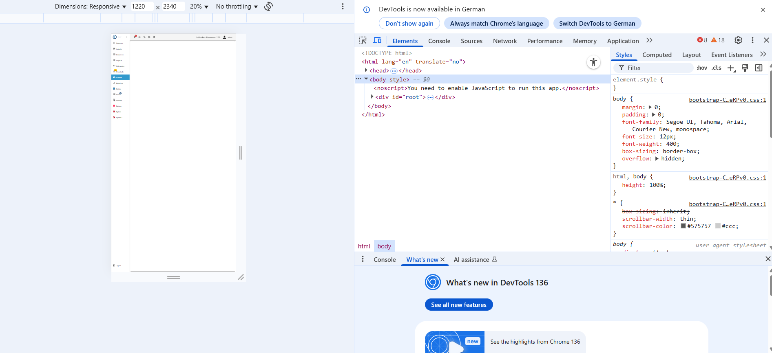
Task: Toggle the .cls element classes panel
Action: tap(716, 68)
